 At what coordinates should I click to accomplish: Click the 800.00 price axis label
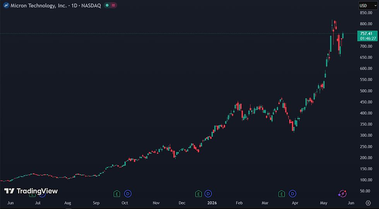pos(366,24)
